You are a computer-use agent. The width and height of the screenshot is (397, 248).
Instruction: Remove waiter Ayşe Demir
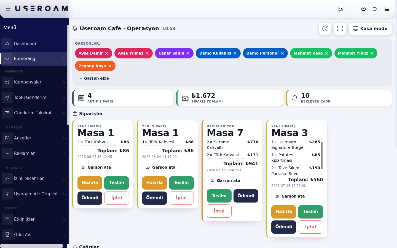pos(107,53)
